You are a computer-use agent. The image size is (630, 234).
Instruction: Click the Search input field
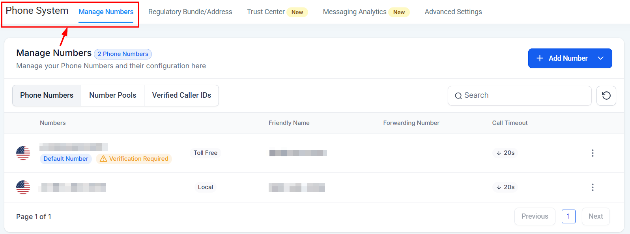520,96
